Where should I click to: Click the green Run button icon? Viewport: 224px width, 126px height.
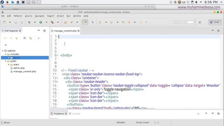41,22
